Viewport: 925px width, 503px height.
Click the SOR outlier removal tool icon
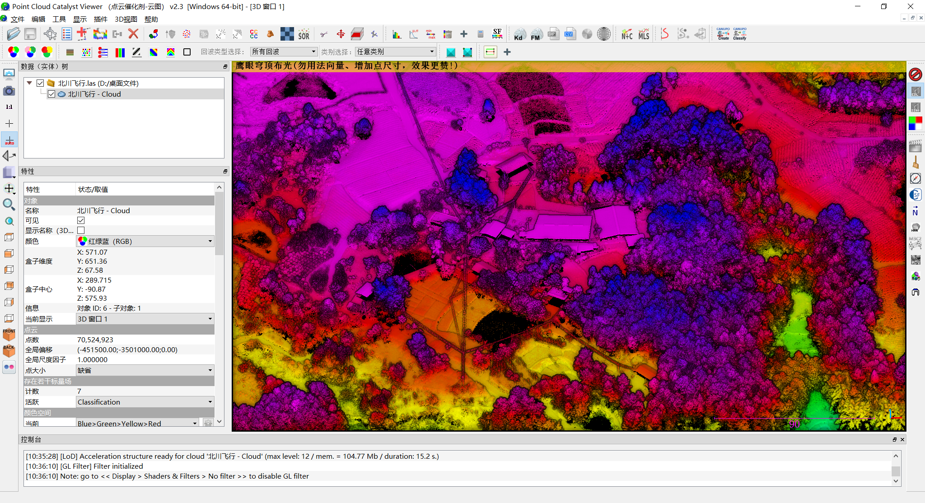point(305,35)
